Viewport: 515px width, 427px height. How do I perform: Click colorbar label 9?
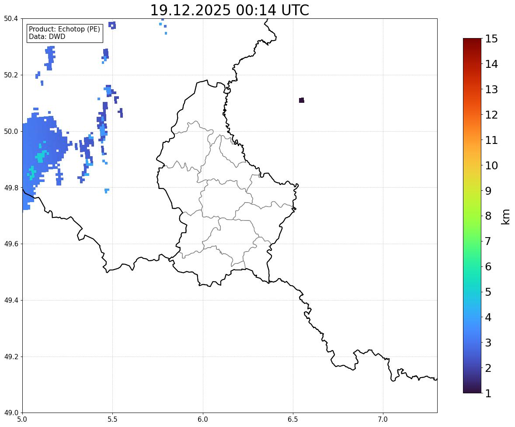(x=488, y=191)
